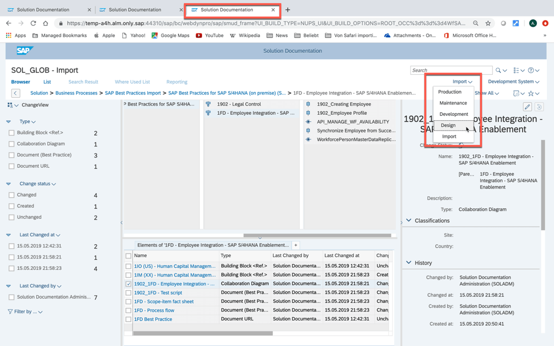554x346 pixels.
Task: Click the SAP logo in the header
Action: [x=25, y=50]
